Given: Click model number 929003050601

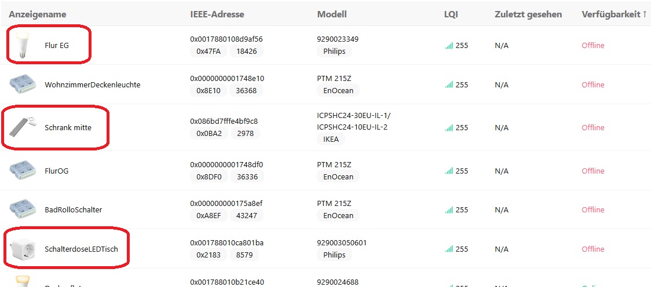Looking at the screenshot, I should tap(342, 243).
